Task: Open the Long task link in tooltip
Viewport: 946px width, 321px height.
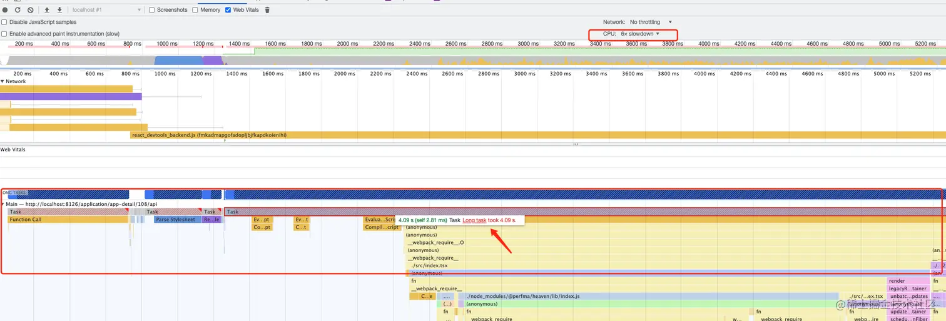Action: point(474,220)
